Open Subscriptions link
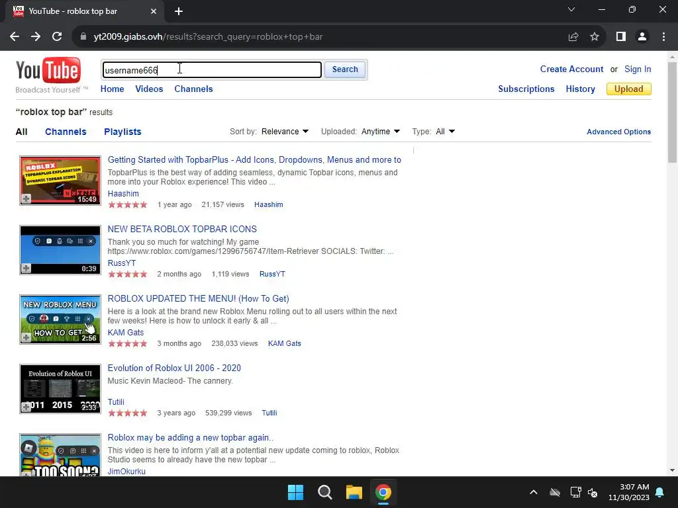Image resolution: width=678 pixels, height=508 pixels. coord(526,89)
